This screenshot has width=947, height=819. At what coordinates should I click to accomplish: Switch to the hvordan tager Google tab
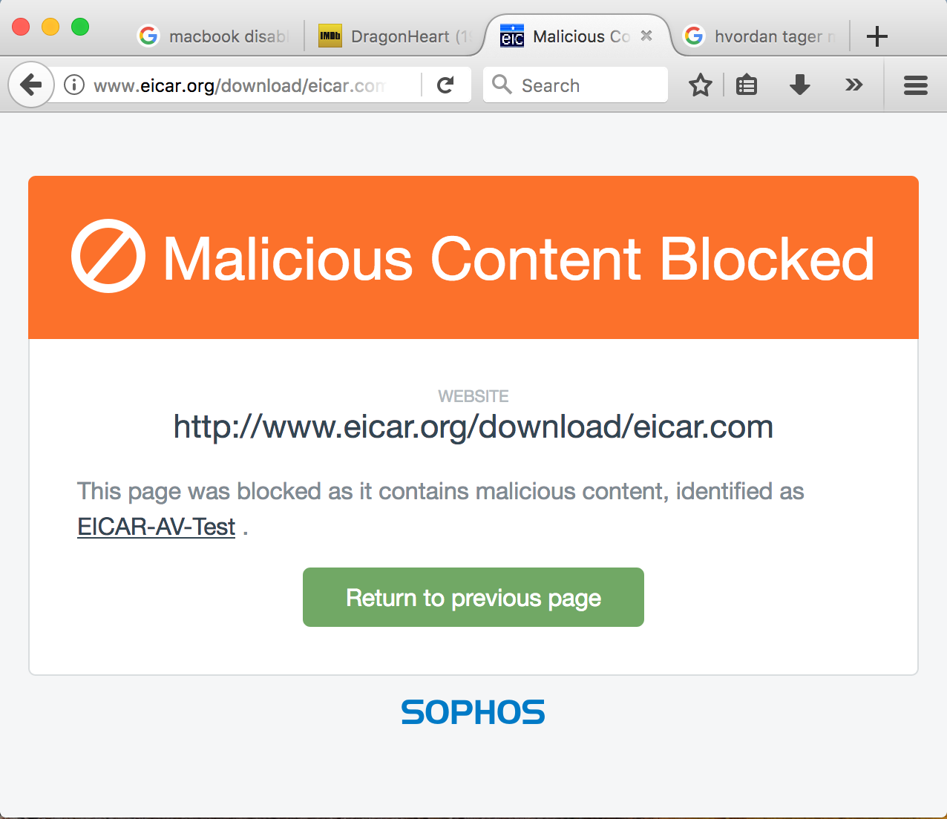pyautogui.click(x=760, y=36)
